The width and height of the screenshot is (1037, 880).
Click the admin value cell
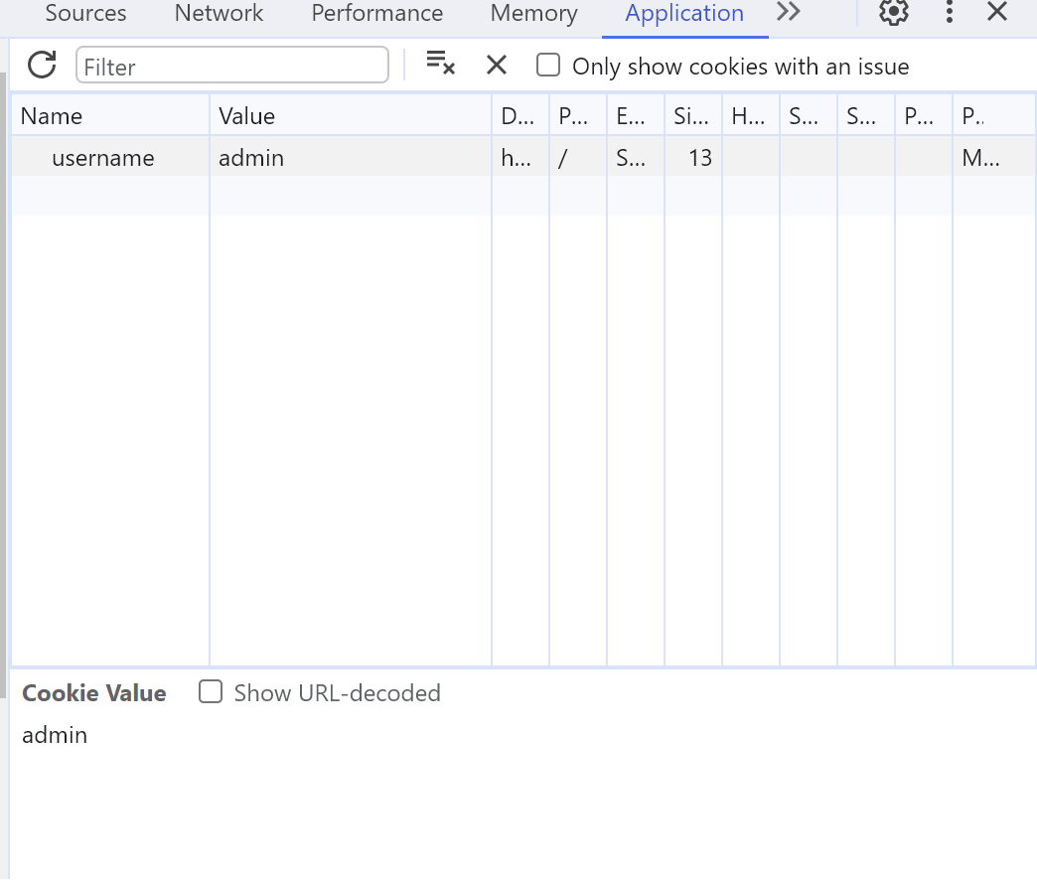pos(251,158)
